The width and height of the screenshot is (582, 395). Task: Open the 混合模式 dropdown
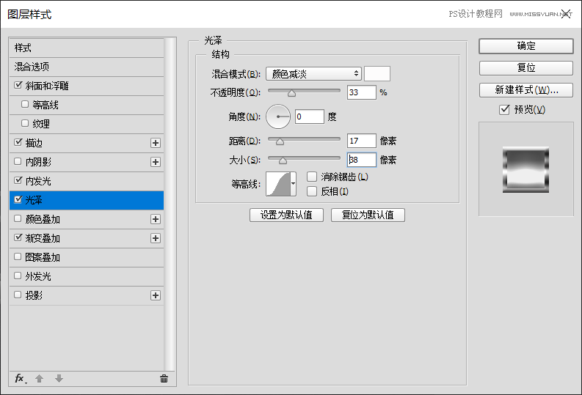click(314, 73)
